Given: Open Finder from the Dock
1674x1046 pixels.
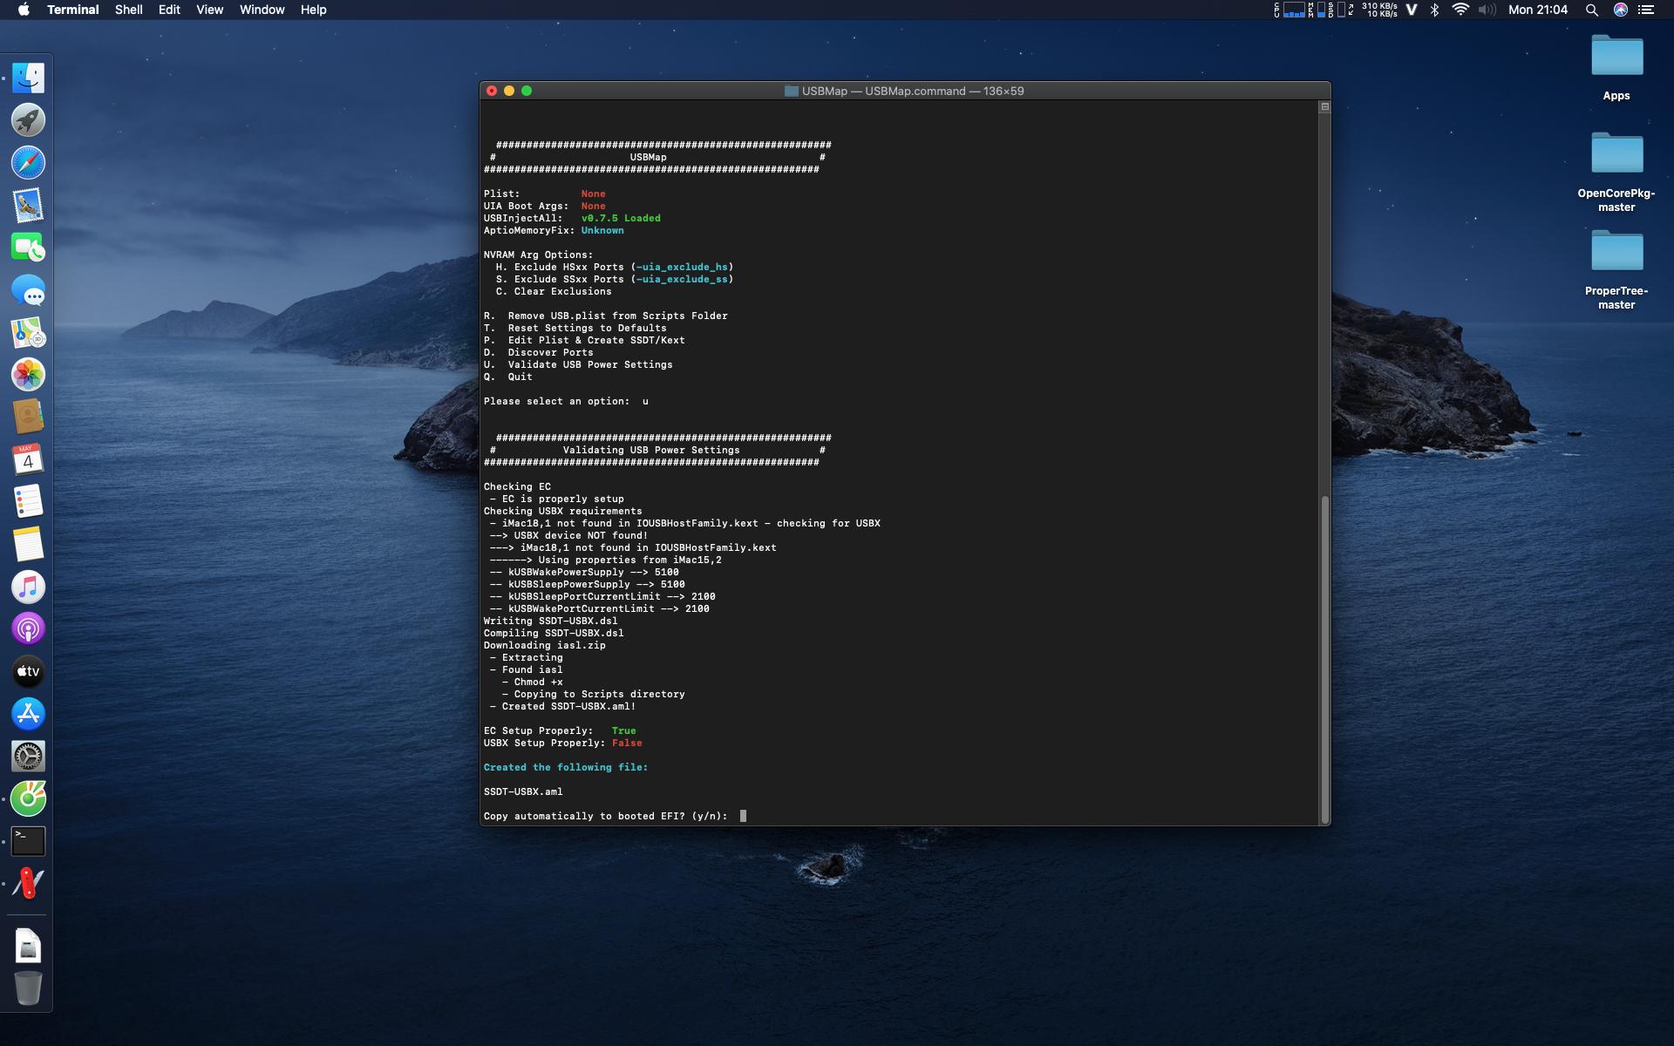Looking at the screenshot, I should [28, 78].
